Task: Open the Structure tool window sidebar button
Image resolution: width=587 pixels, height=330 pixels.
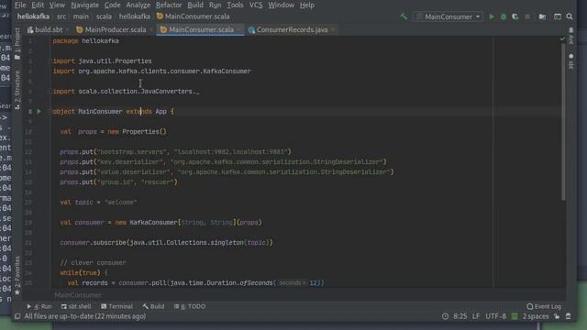Action: 17,90
